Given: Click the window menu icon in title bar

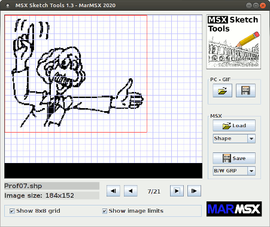Looking at the screenshot, I should point(8,5).
